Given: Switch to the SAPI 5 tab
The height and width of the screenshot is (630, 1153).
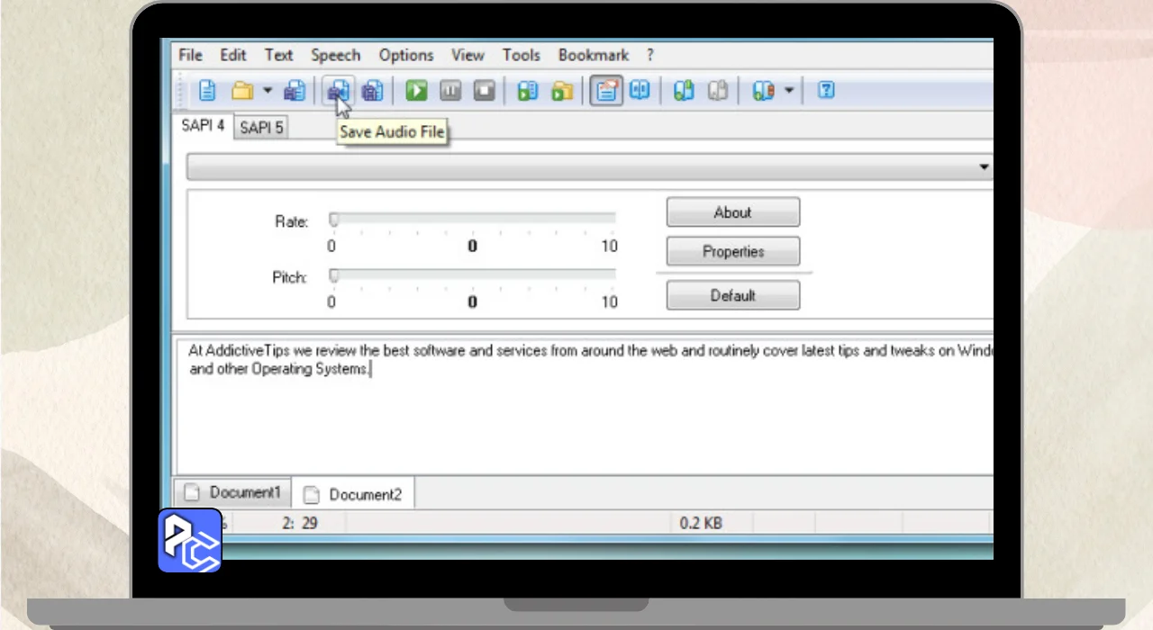Looking at the screenshot, I should [261, 128].
